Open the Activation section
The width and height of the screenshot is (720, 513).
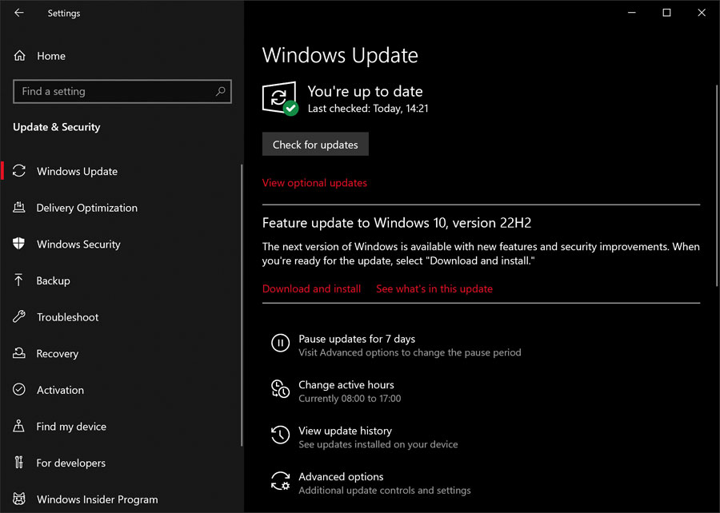point(60,390)
